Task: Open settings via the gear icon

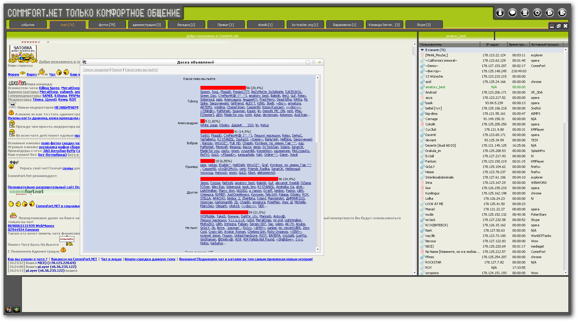Action: click(537, 13)
